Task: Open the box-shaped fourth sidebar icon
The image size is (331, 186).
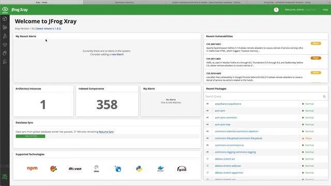Action: tap(5, 45)
